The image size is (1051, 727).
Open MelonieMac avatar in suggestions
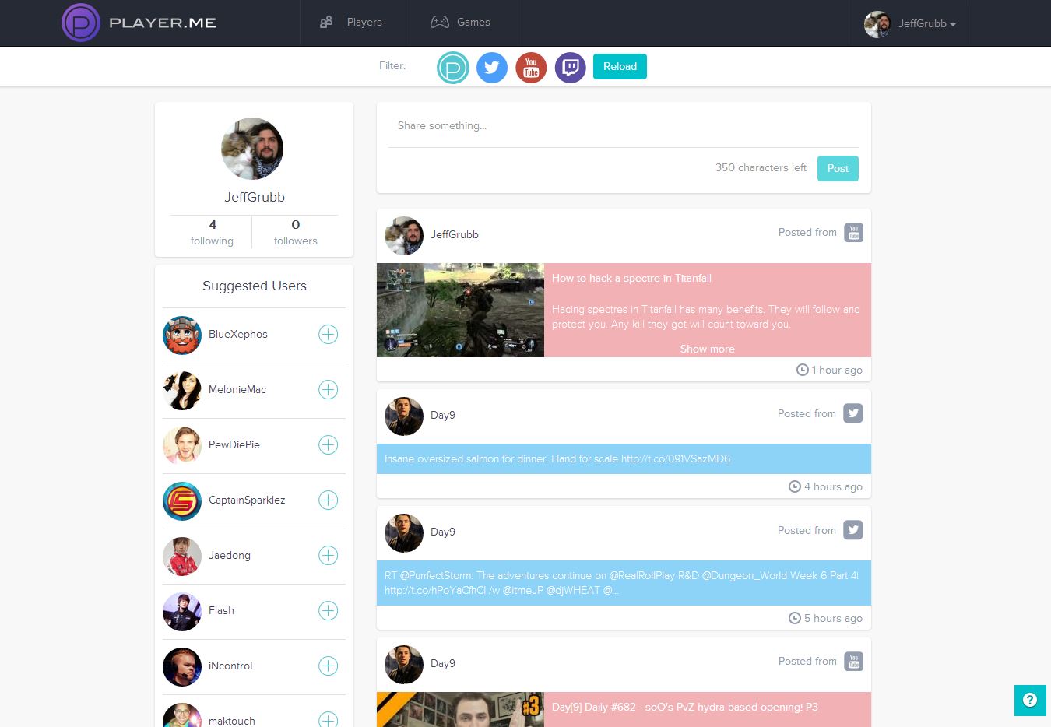click(x=182, y=391)
